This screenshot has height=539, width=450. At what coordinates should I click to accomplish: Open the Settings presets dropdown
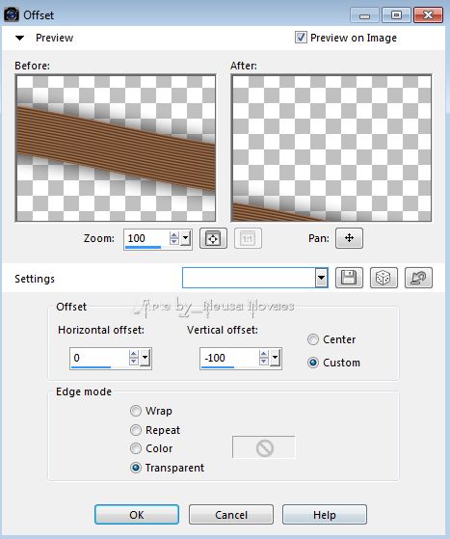click(x=321, y=278)
